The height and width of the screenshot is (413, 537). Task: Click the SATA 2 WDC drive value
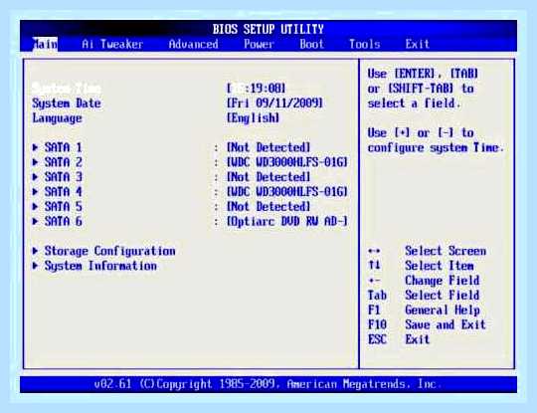287,162
